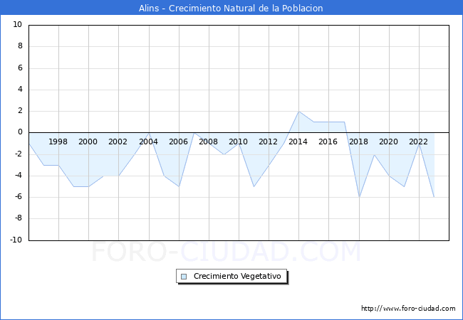Click the y-axis value -4

pos(18,176)
